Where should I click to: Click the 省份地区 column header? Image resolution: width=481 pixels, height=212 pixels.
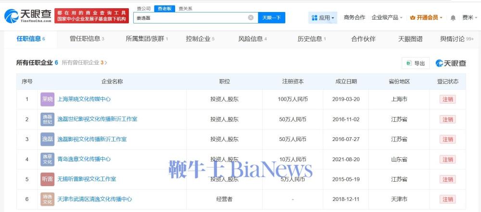[x=399, y=82]
